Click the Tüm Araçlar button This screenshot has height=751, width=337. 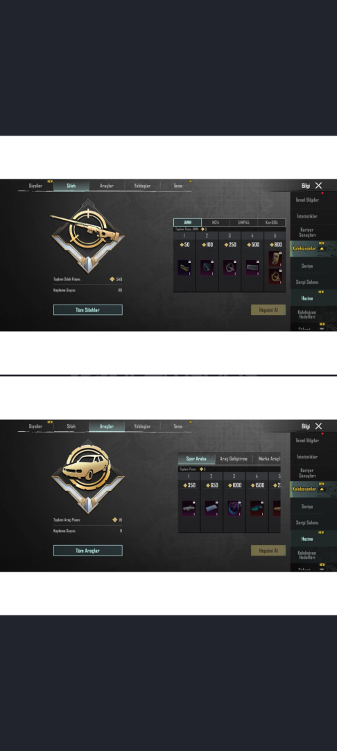[x=88, y=551]
